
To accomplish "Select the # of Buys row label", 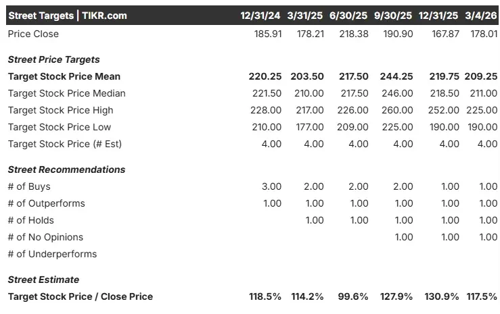I will tap(29, 186).
